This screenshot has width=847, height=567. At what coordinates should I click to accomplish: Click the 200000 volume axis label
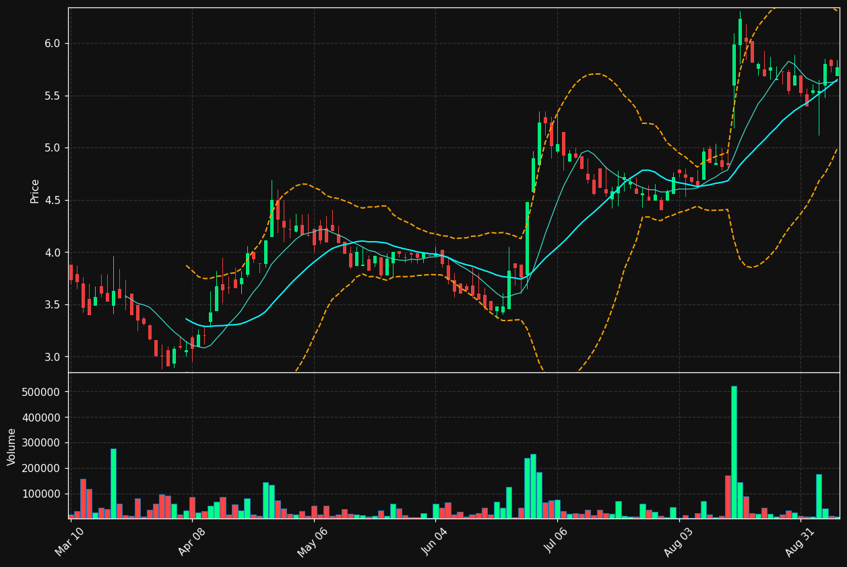42,469
